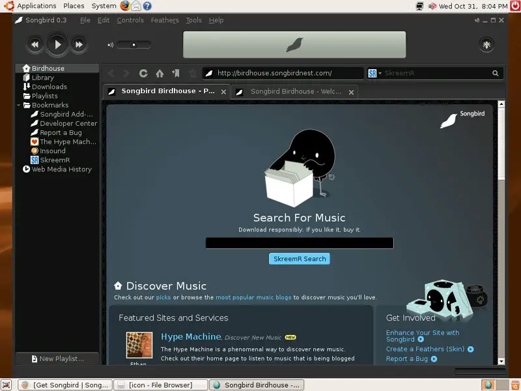Switch to the [icon - File Browser] taskbar window

point(161,385)
